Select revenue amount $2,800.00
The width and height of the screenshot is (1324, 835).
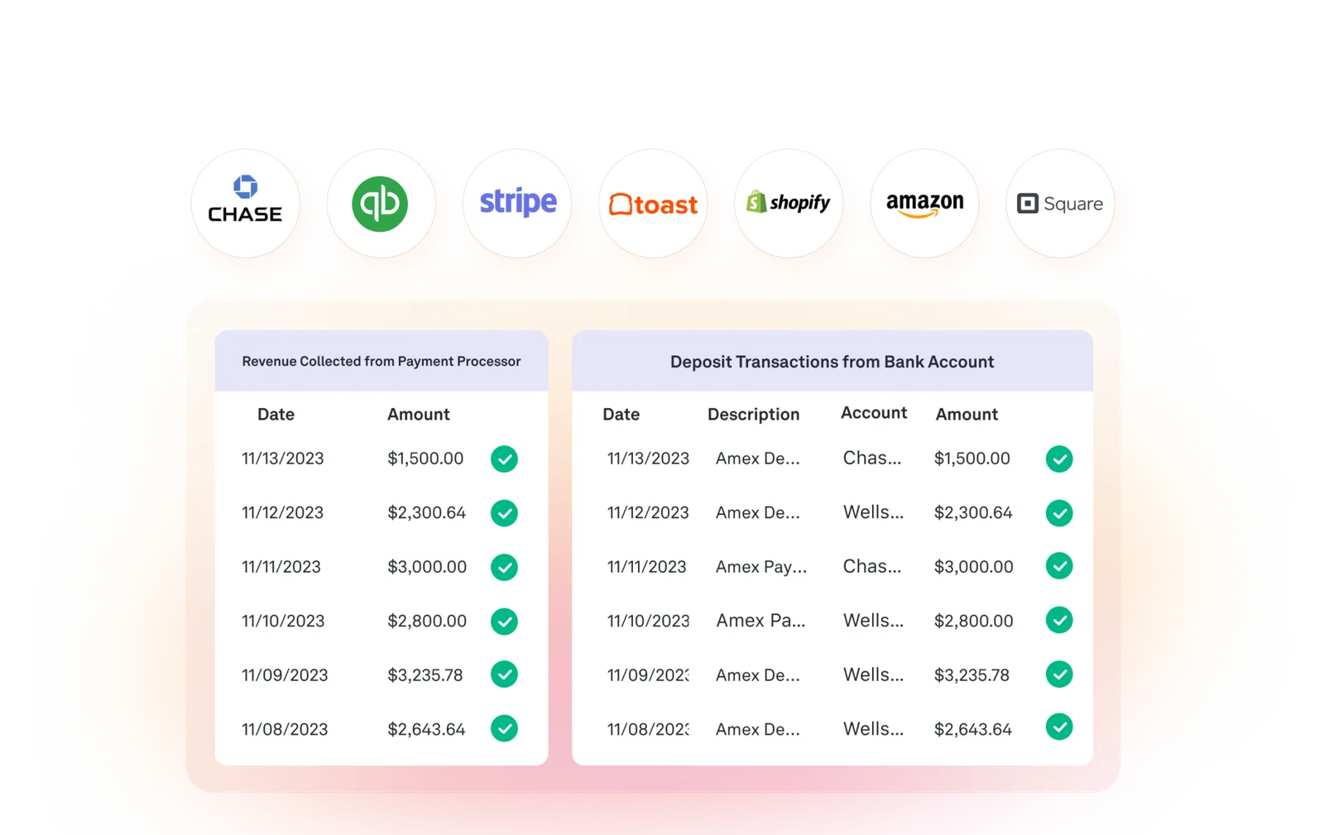(x=427, y=621)
